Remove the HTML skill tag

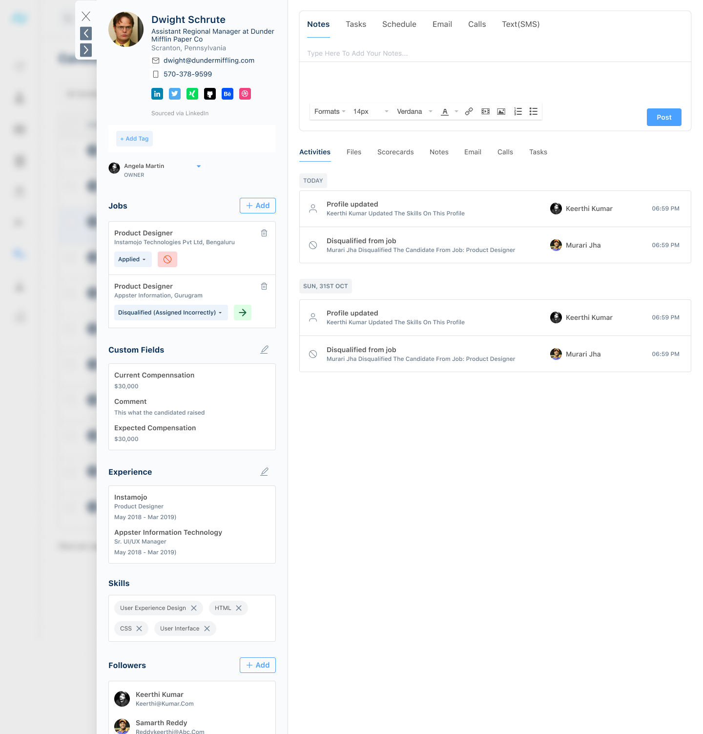[x=239, y=608]
